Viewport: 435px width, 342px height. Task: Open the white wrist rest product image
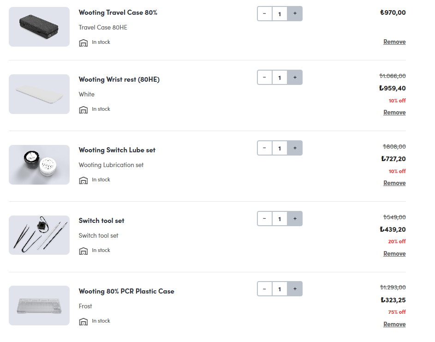click(39, 94)
